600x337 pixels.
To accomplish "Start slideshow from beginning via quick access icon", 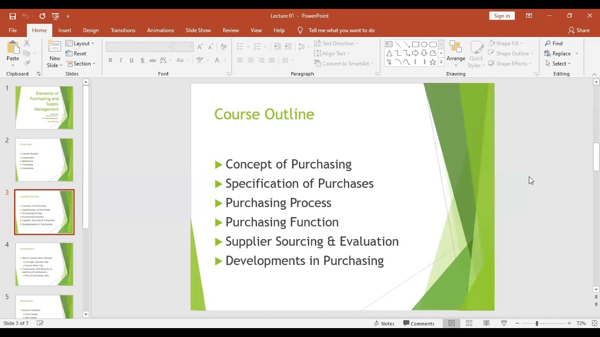I will point(55,16).
